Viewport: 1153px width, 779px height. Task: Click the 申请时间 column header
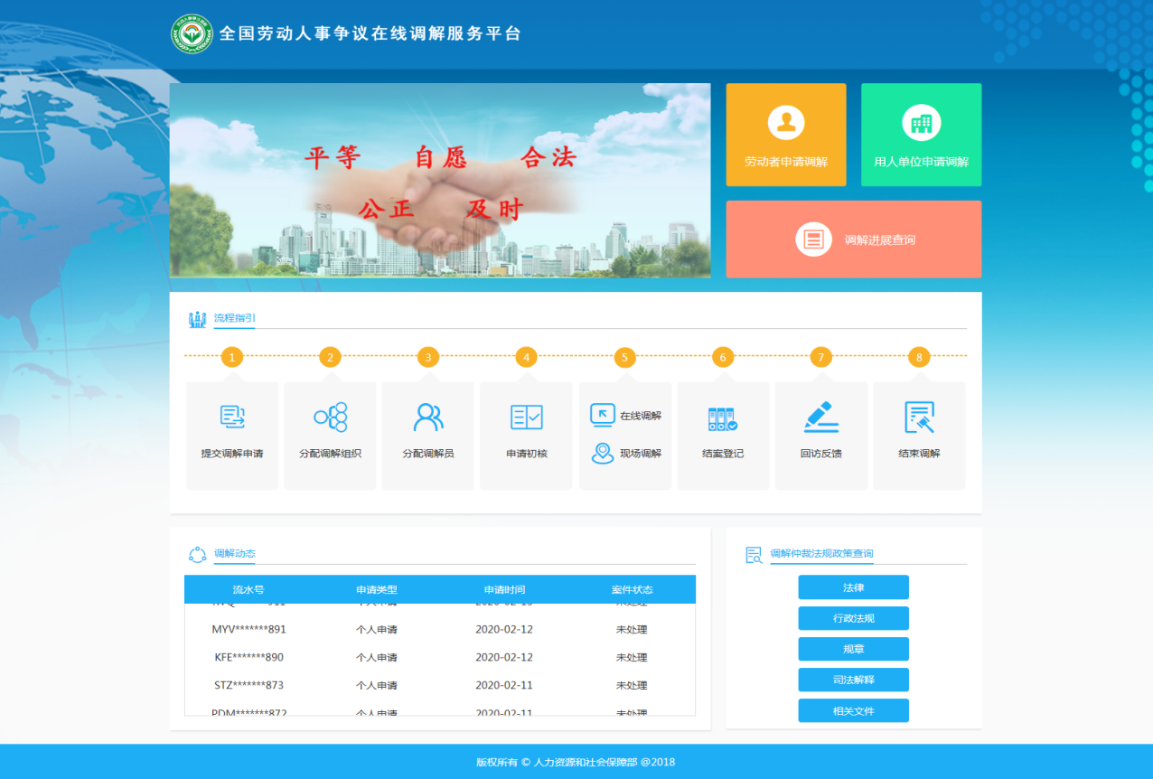504,589
